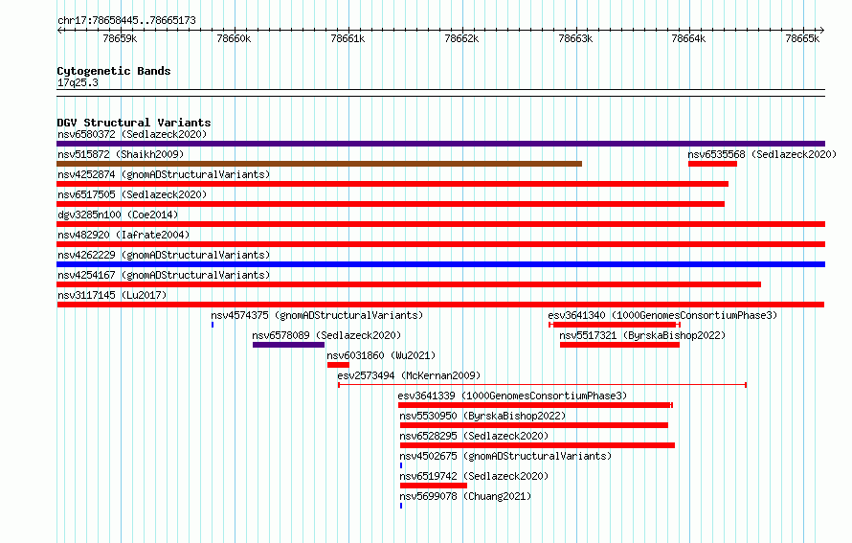The image size is (852, 543).
Task: Click the 78661k ruler tick label
Action: click(348, 38)
